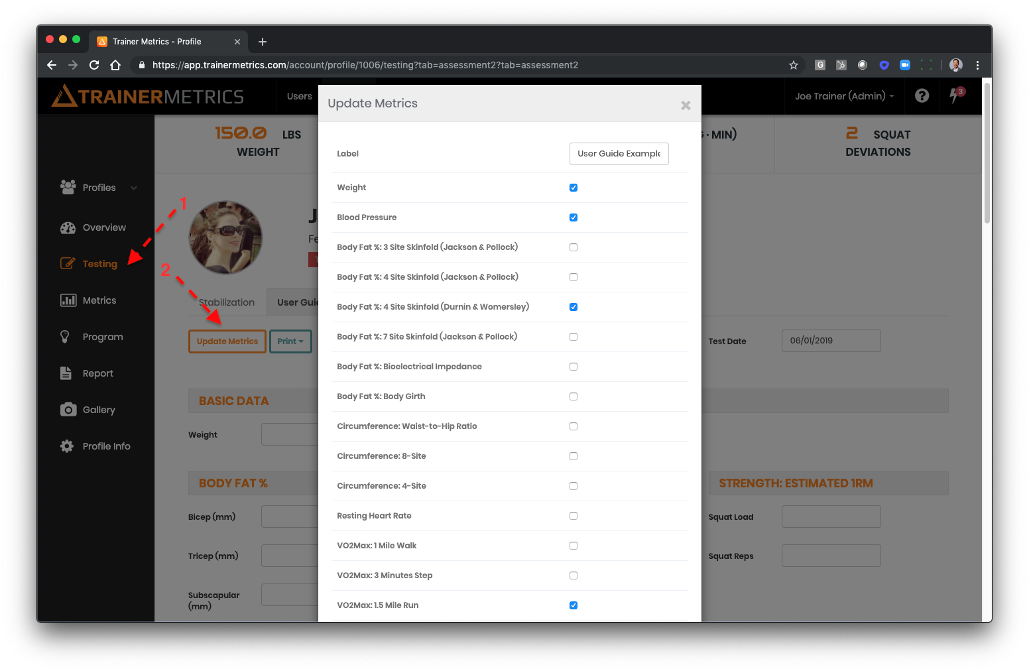Click the Test Date field

pos(831,341)
